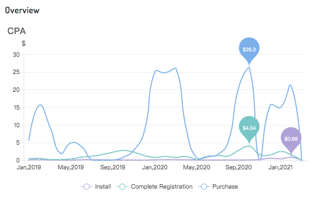Click the May,2020 axis label
The width and height of the screenshot is (317, 198).
click(x=197, y=167)
